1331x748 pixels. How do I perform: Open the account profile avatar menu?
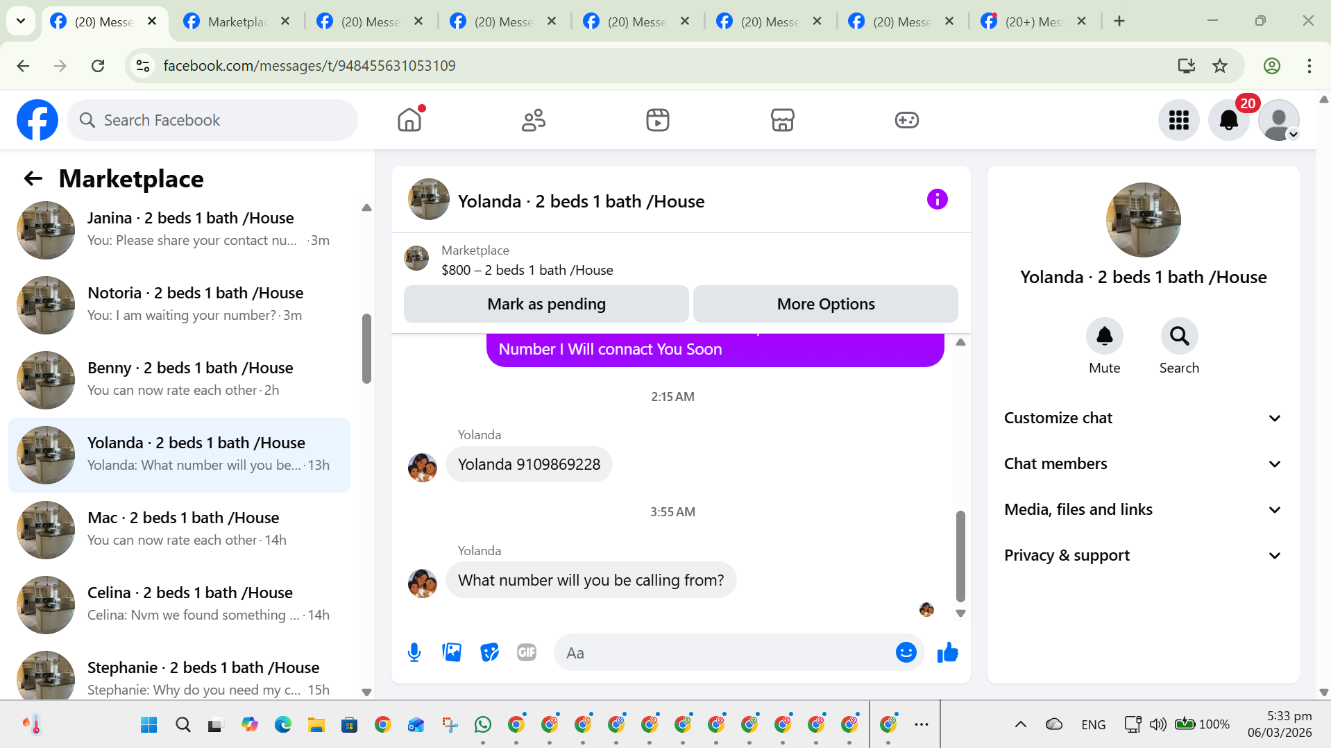pos(1278,120)
